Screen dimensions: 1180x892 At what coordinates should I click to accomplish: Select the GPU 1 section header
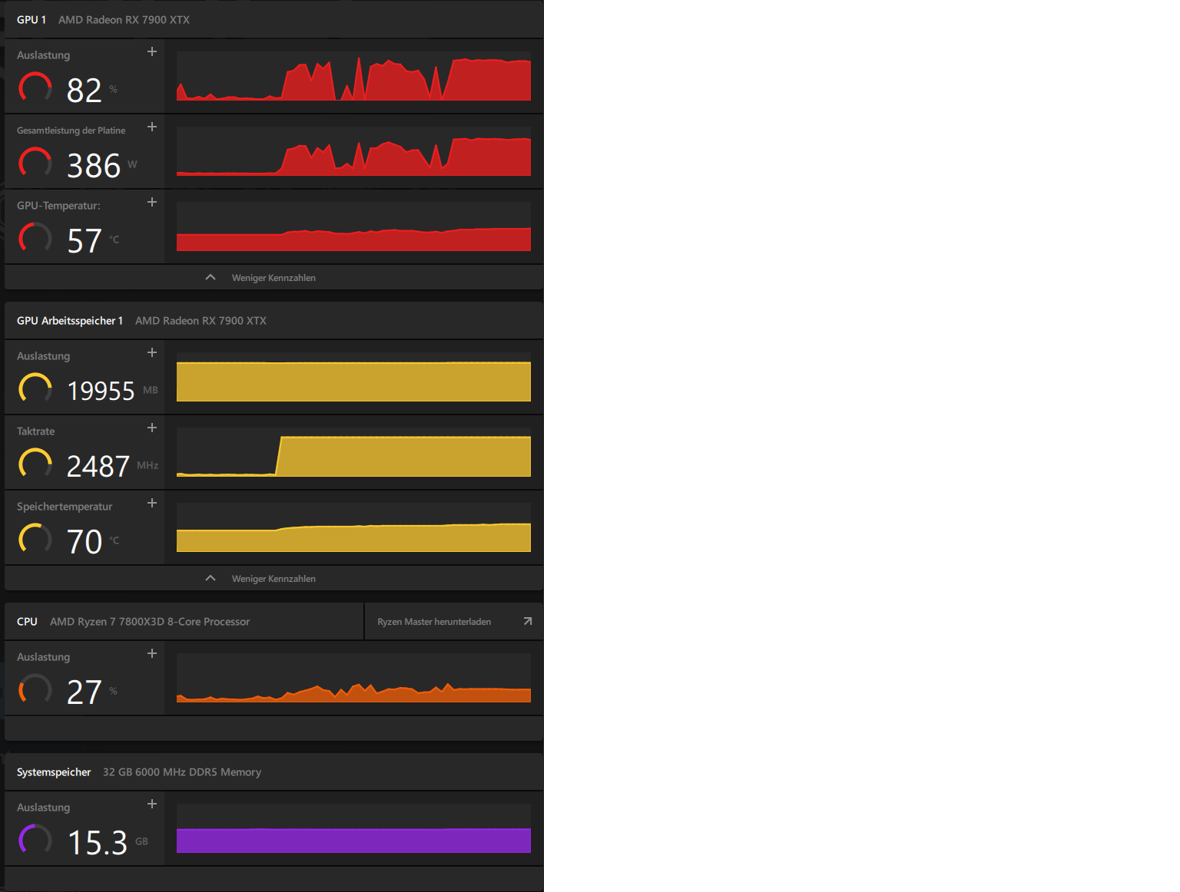(x=274, y=20)
